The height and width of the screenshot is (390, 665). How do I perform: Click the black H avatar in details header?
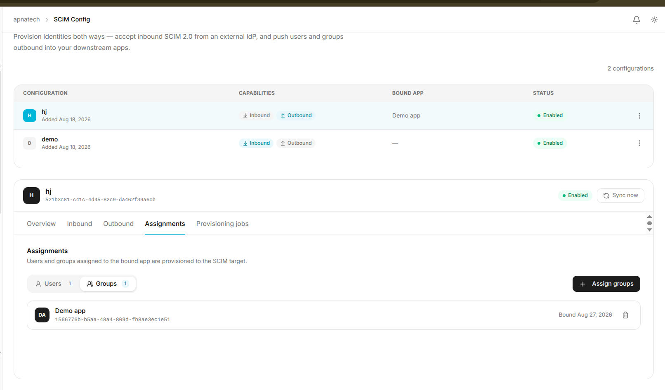31,195
